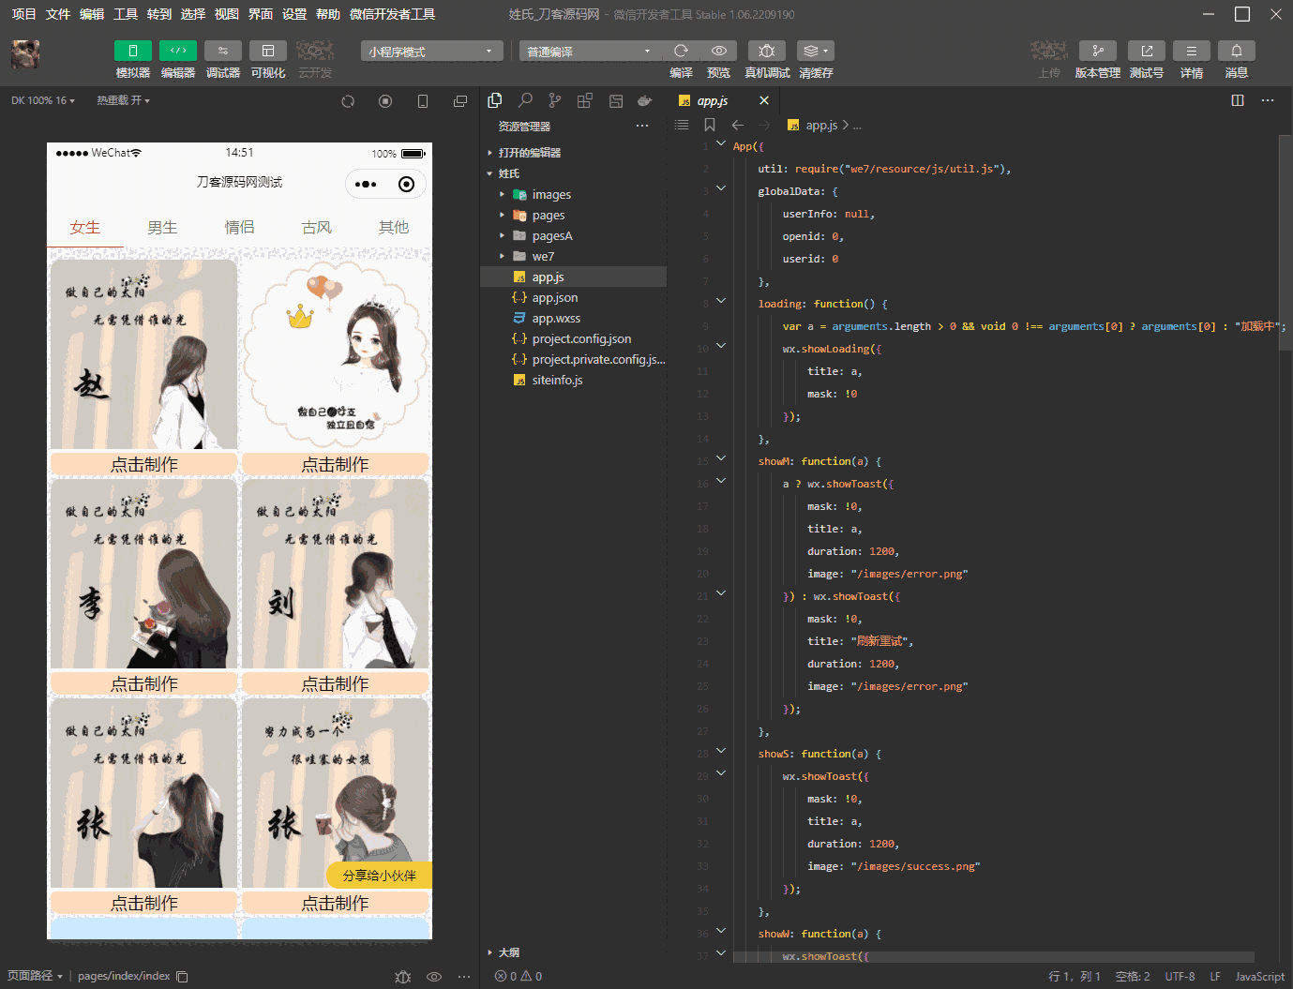Image resolution: width=1293 pixels, height=989 pixels.
Task: Open real device debugging (真机调试)
Action: (x=766, y=51)
